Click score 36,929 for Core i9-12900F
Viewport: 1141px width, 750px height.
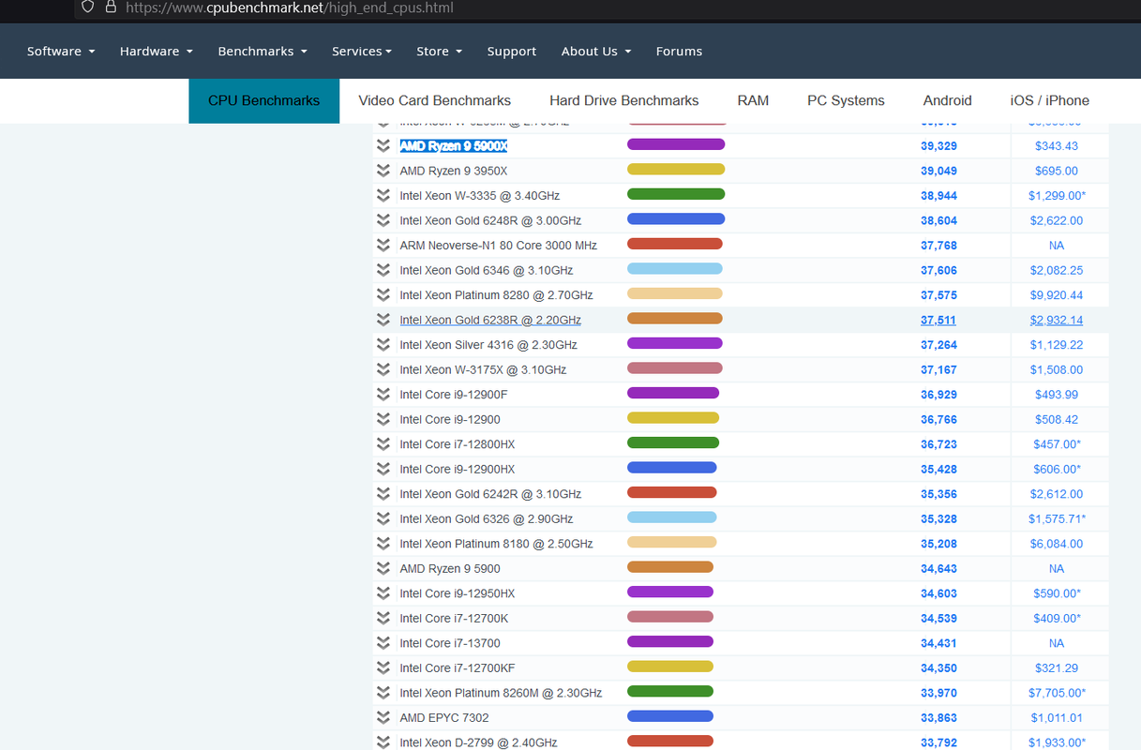[x=938, y=395]
